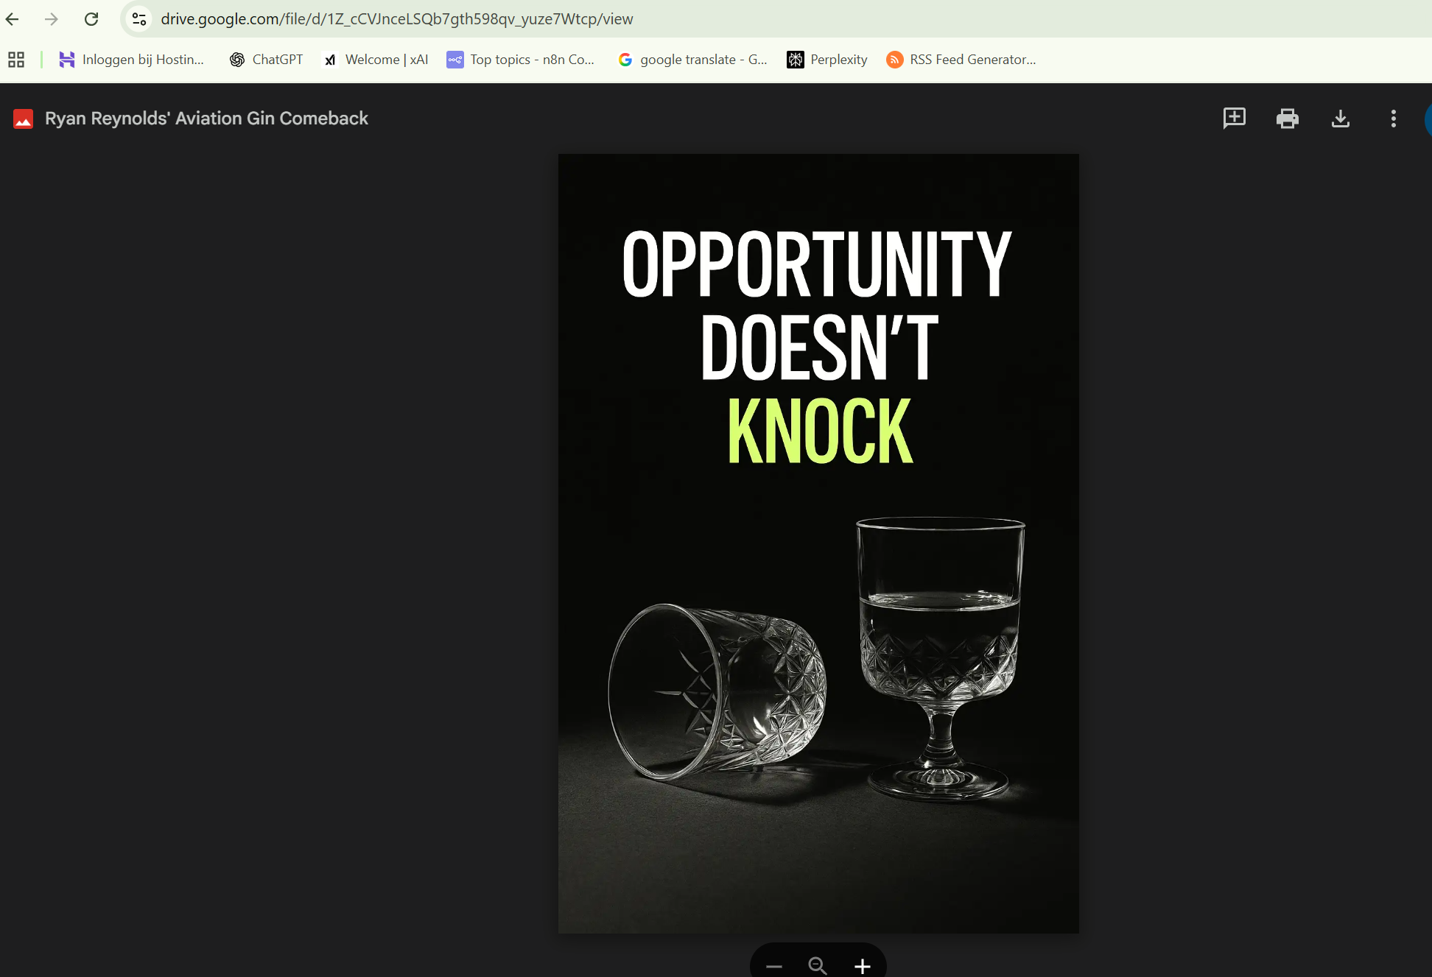
Task: Download the image file
Action: (1341, 119)
